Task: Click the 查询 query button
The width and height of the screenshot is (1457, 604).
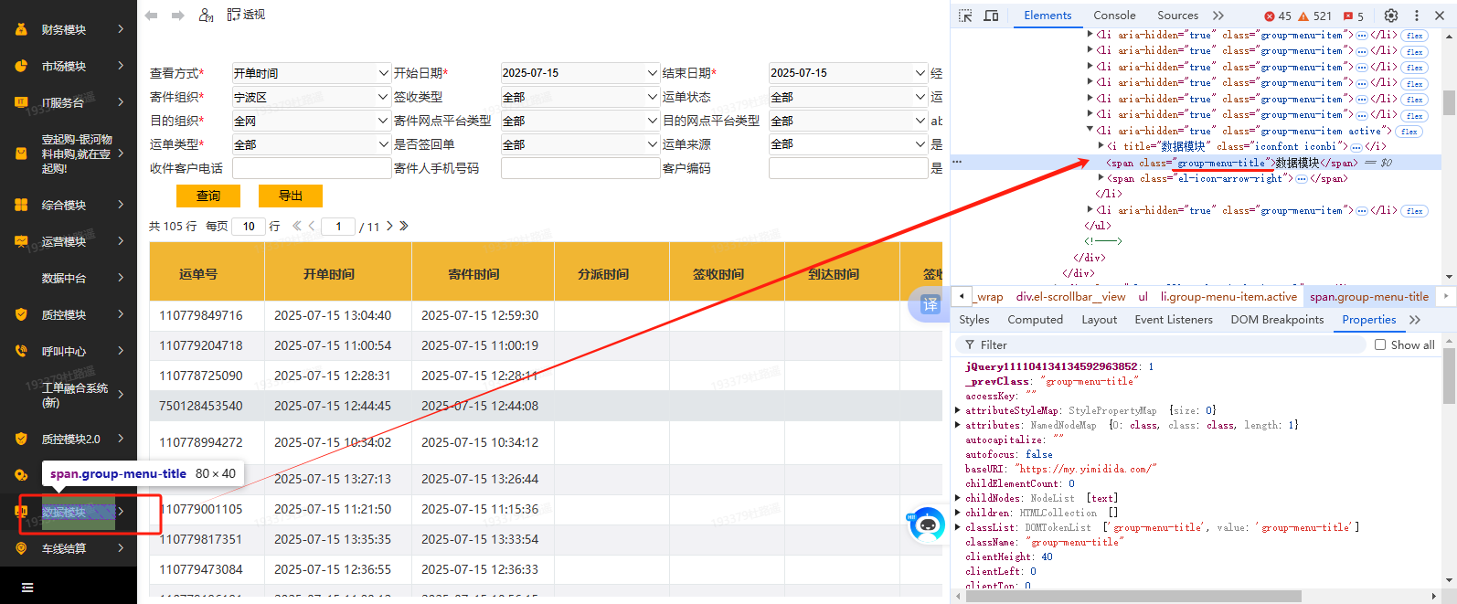Action: (x=208, y=196)
